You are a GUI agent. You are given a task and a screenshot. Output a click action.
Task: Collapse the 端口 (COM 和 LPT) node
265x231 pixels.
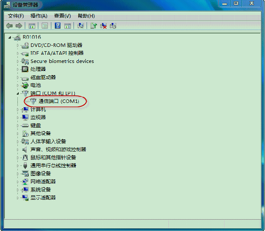[18, 93]
